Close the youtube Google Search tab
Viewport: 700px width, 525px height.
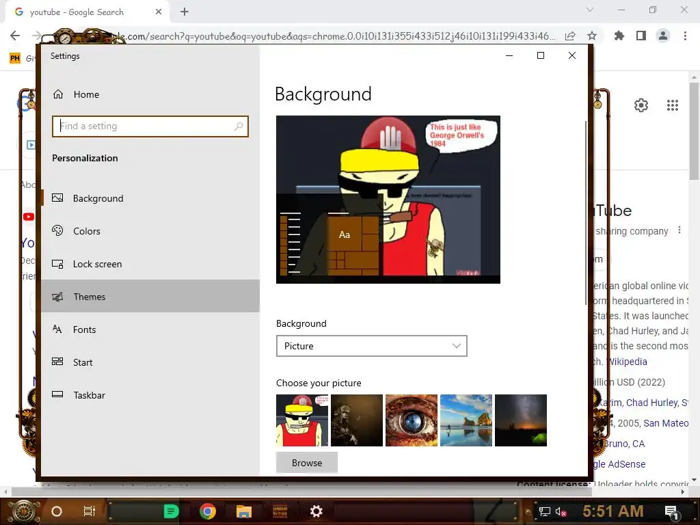[159, 12]
